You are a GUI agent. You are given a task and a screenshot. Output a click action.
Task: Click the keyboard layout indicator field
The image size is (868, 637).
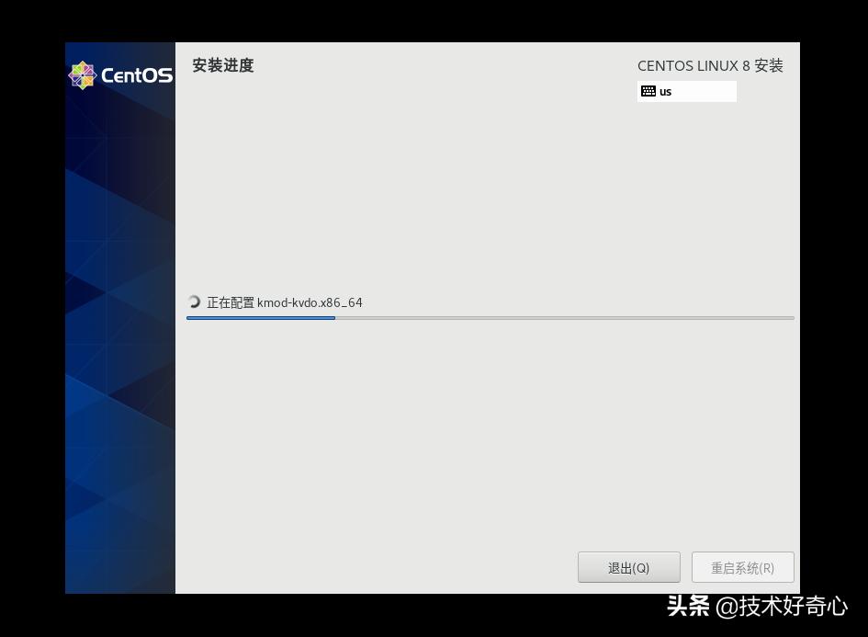coord(687,91)
